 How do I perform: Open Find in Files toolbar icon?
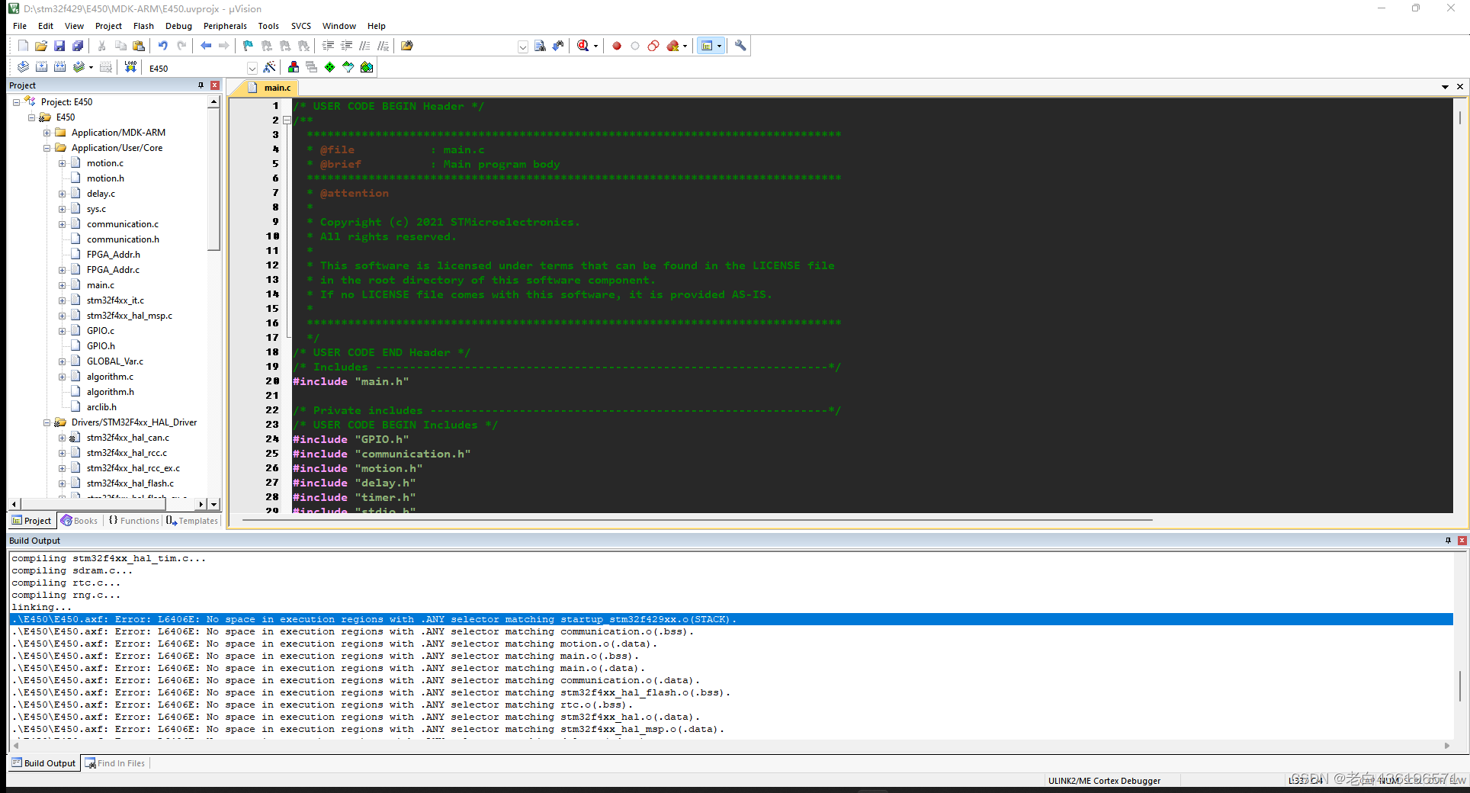[407, 46]
